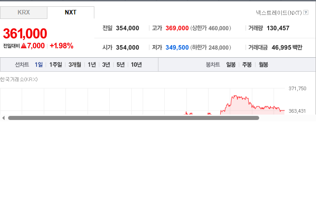Click the 선차트 label
The image size is (316, 221).
(x=22, y=64)
